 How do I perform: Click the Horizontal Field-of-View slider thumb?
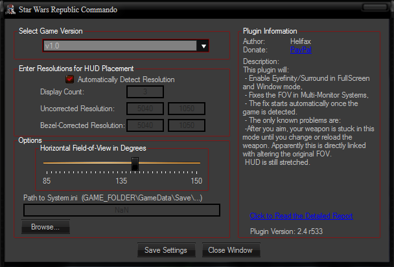pos(135,164)
